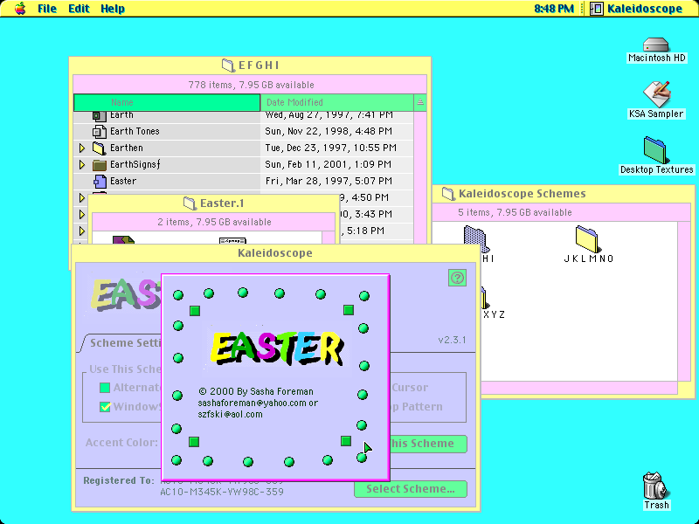Click the X Y Z folder label

point(494,314)
